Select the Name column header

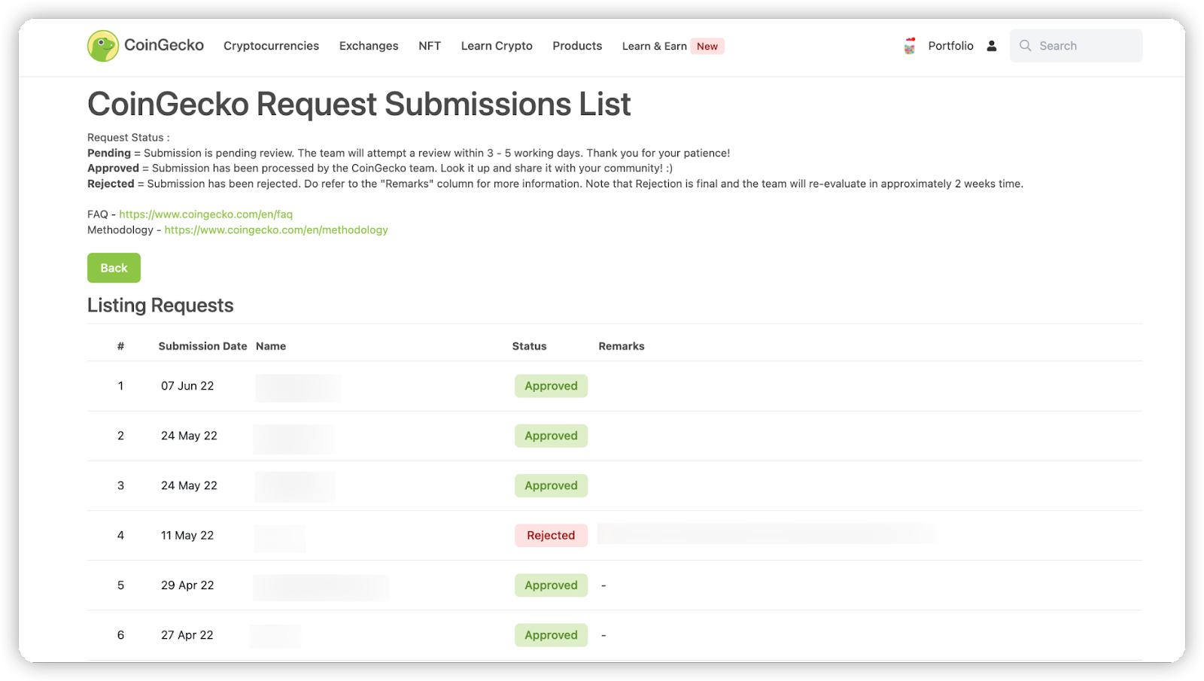(271, 346)
